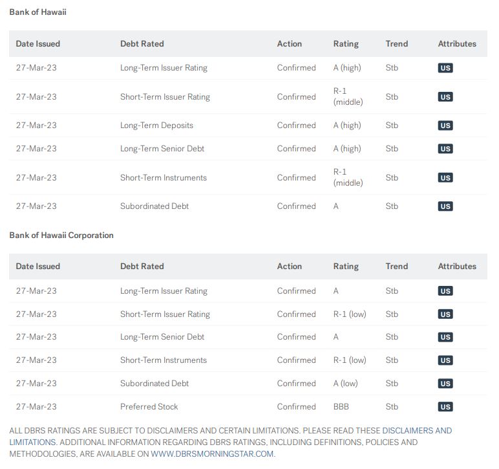499x469 pixels.
Task: Click Corporation Long-Term Issuer Rating rated A name
Action: click(x=164, y=291)
